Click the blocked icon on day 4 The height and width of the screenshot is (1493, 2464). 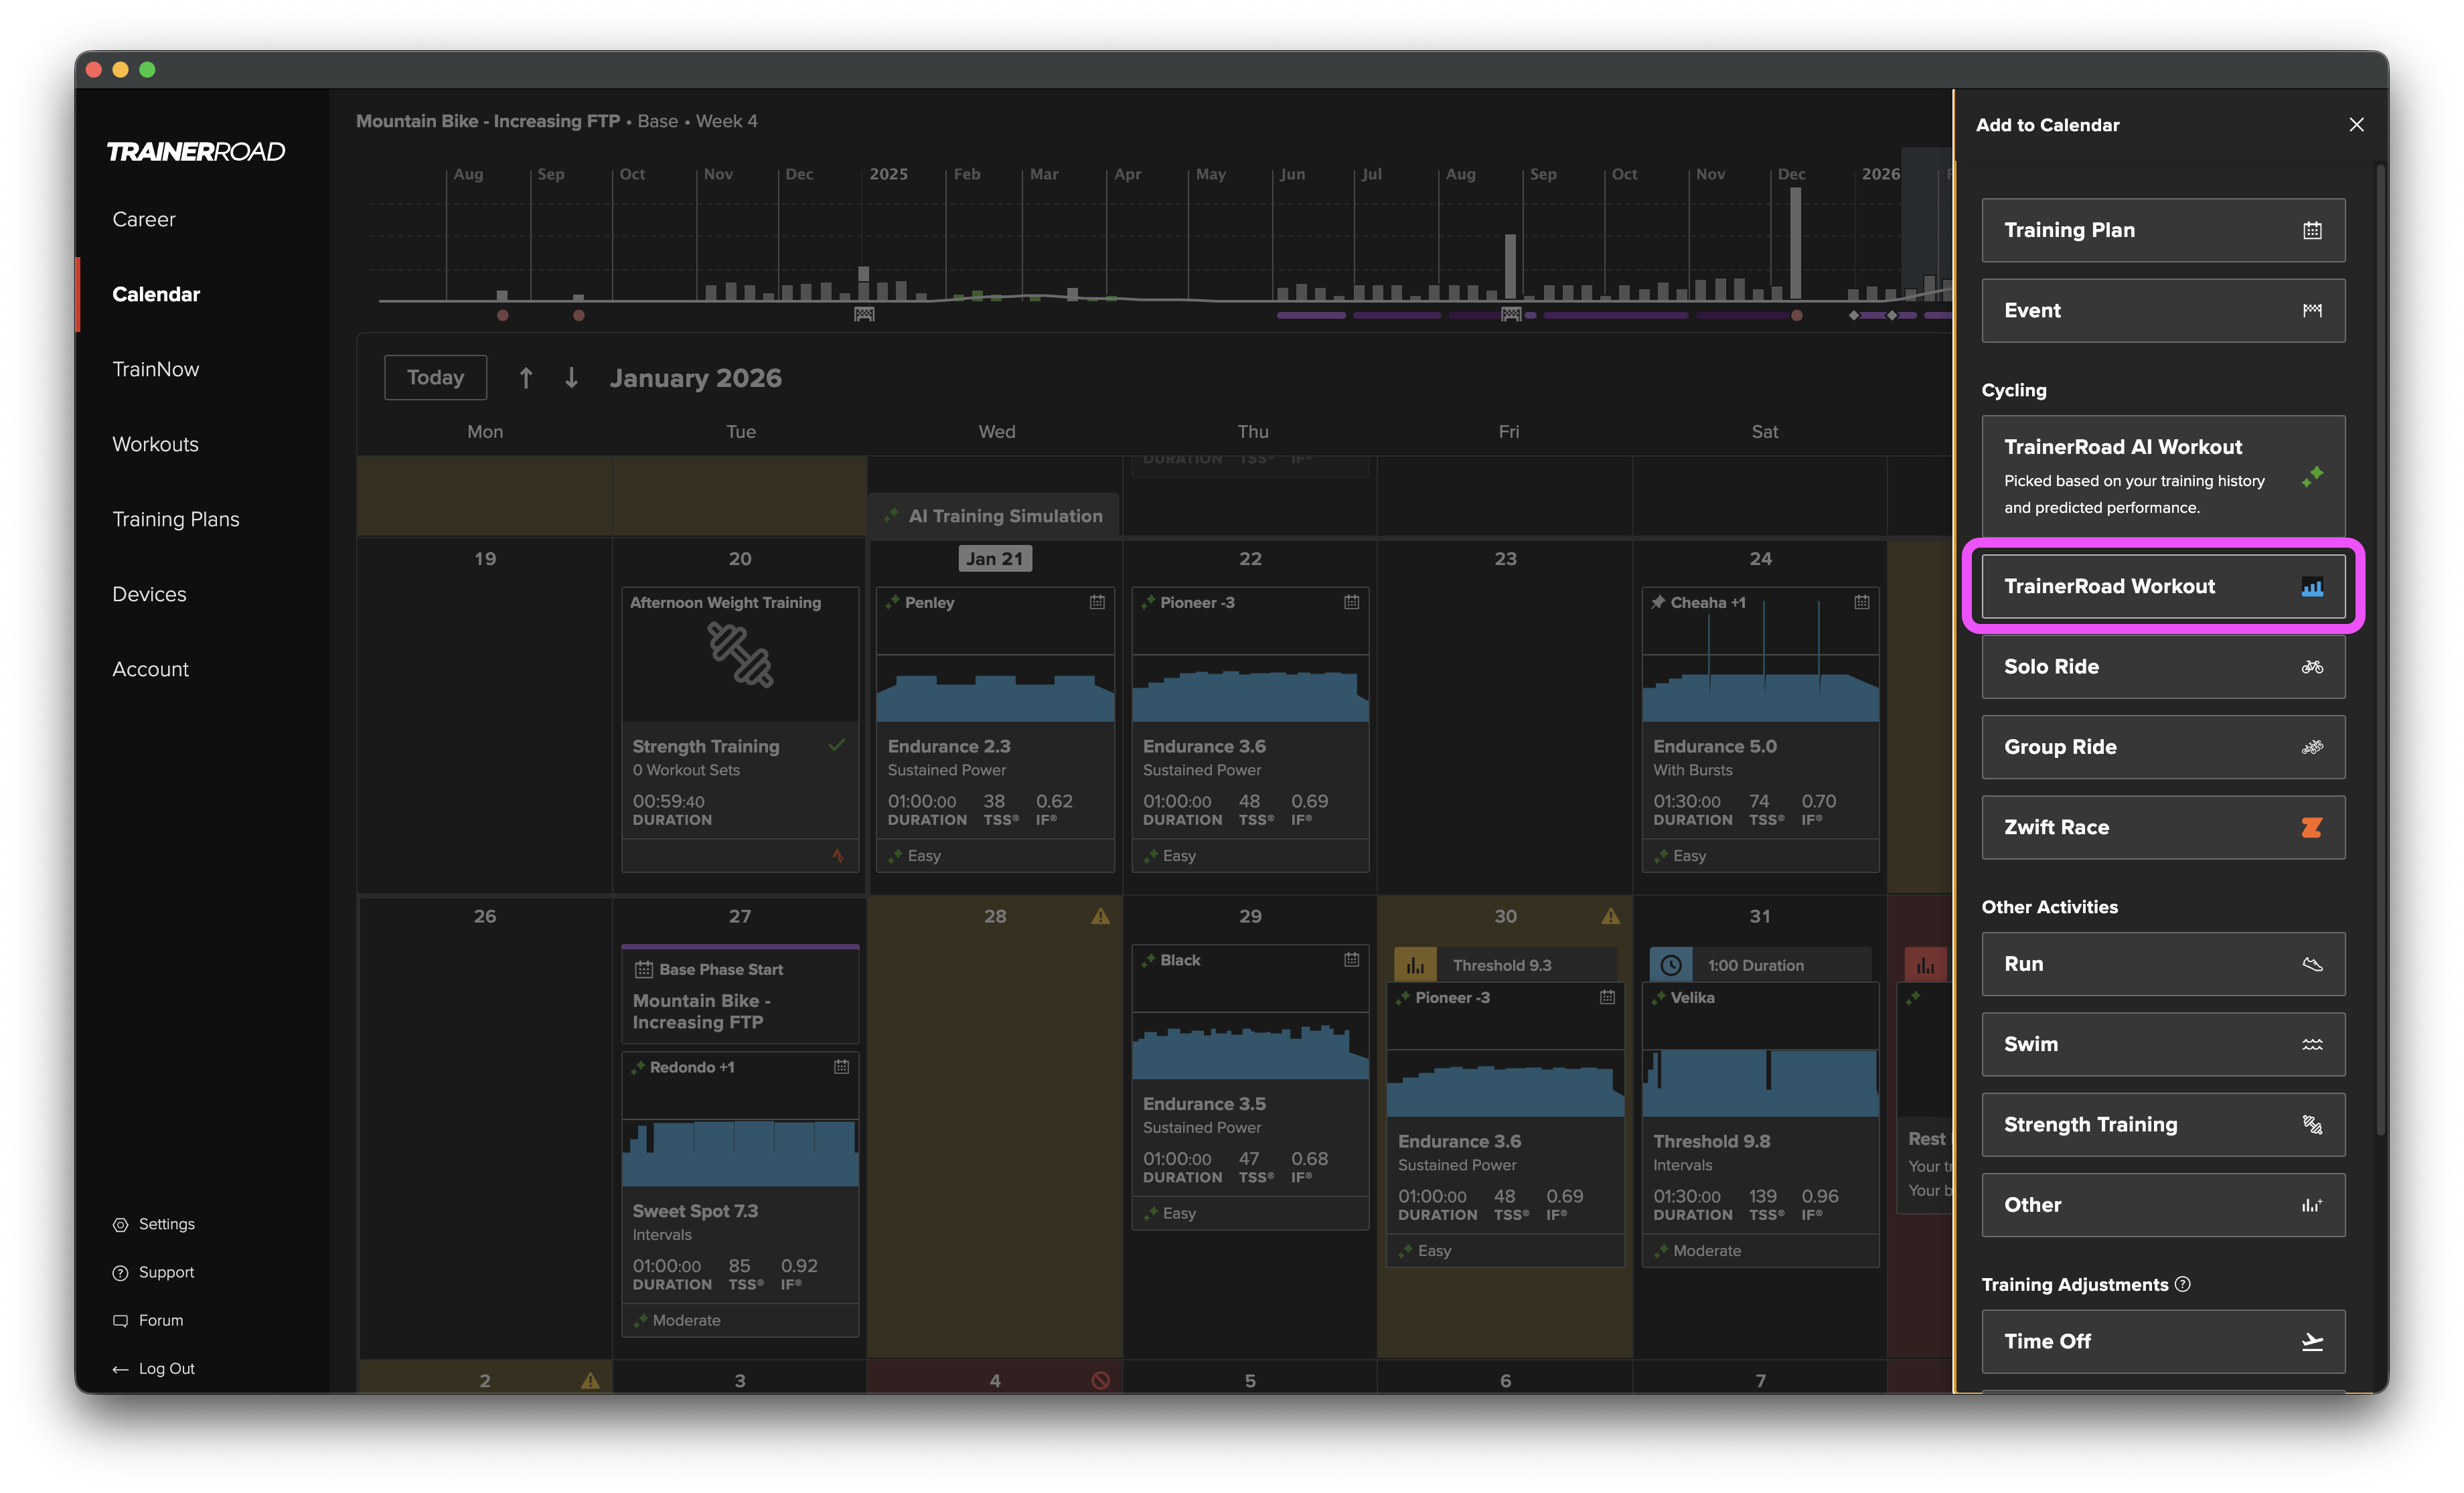click(1100, 1380)
